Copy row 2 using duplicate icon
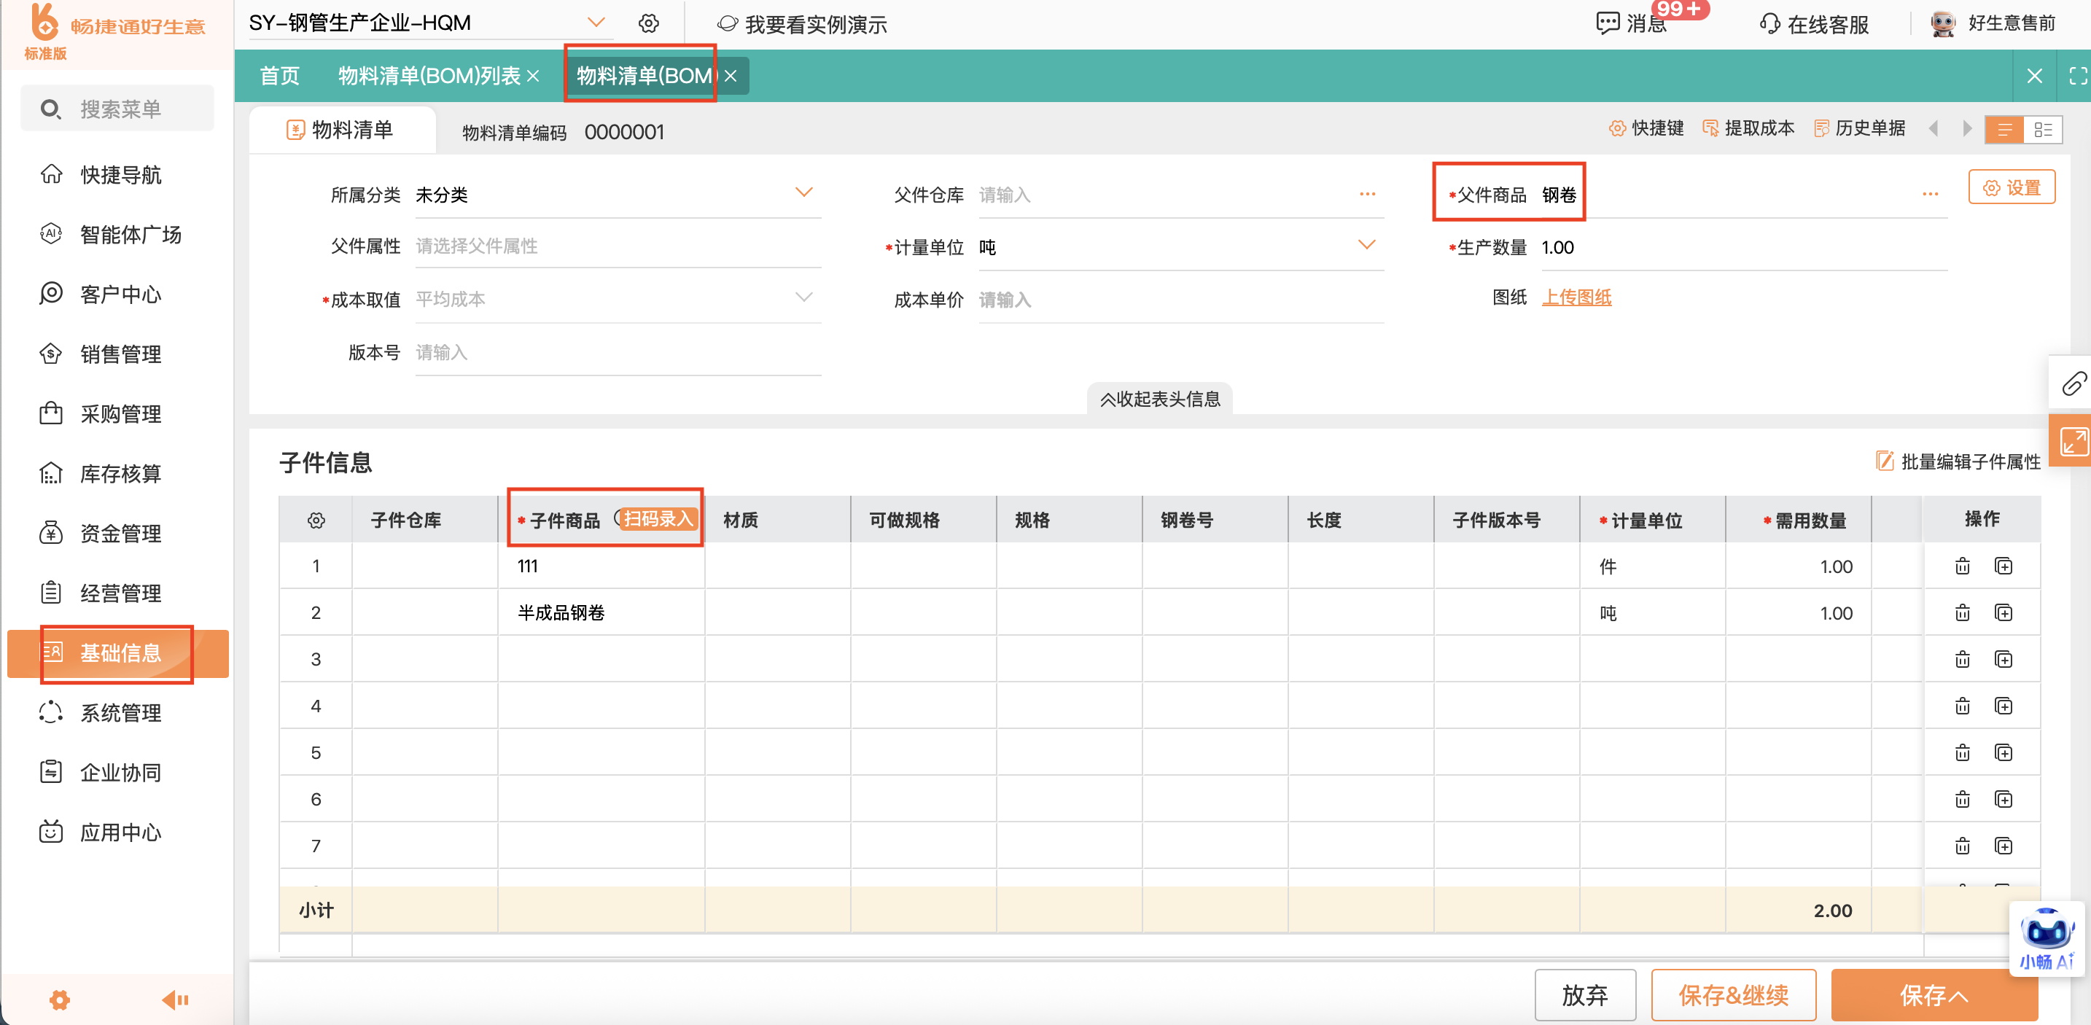 (x=2004, y=612)
